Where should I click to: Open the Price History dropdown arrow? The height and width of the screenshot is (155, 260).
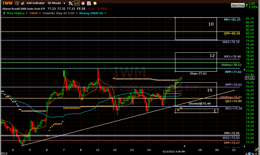coord(26,13)
